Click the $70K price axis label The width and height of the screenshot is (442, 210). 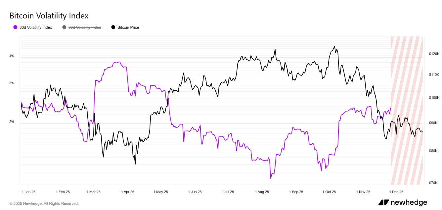433,183
